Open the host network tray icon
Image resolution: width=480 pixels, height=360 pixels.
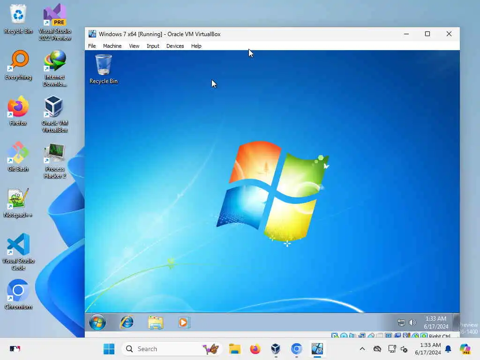(x=392, y=349)
